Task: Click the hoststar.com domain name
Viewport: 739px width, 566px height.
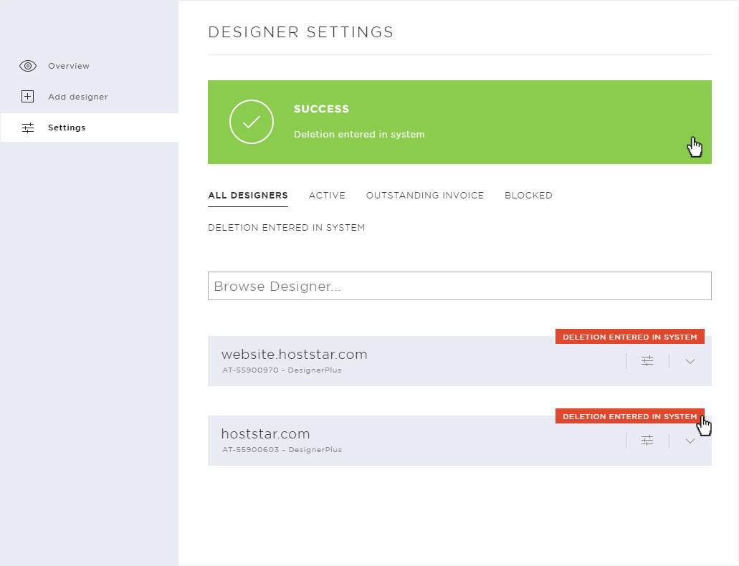Action: pos(265,434)
